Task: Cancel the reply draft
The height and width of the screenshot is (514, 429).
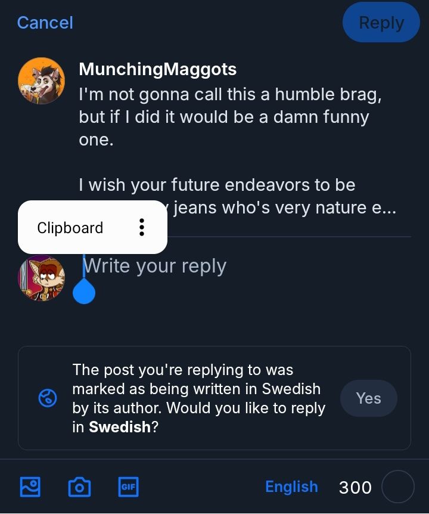Action: click(x=45, y=23)
